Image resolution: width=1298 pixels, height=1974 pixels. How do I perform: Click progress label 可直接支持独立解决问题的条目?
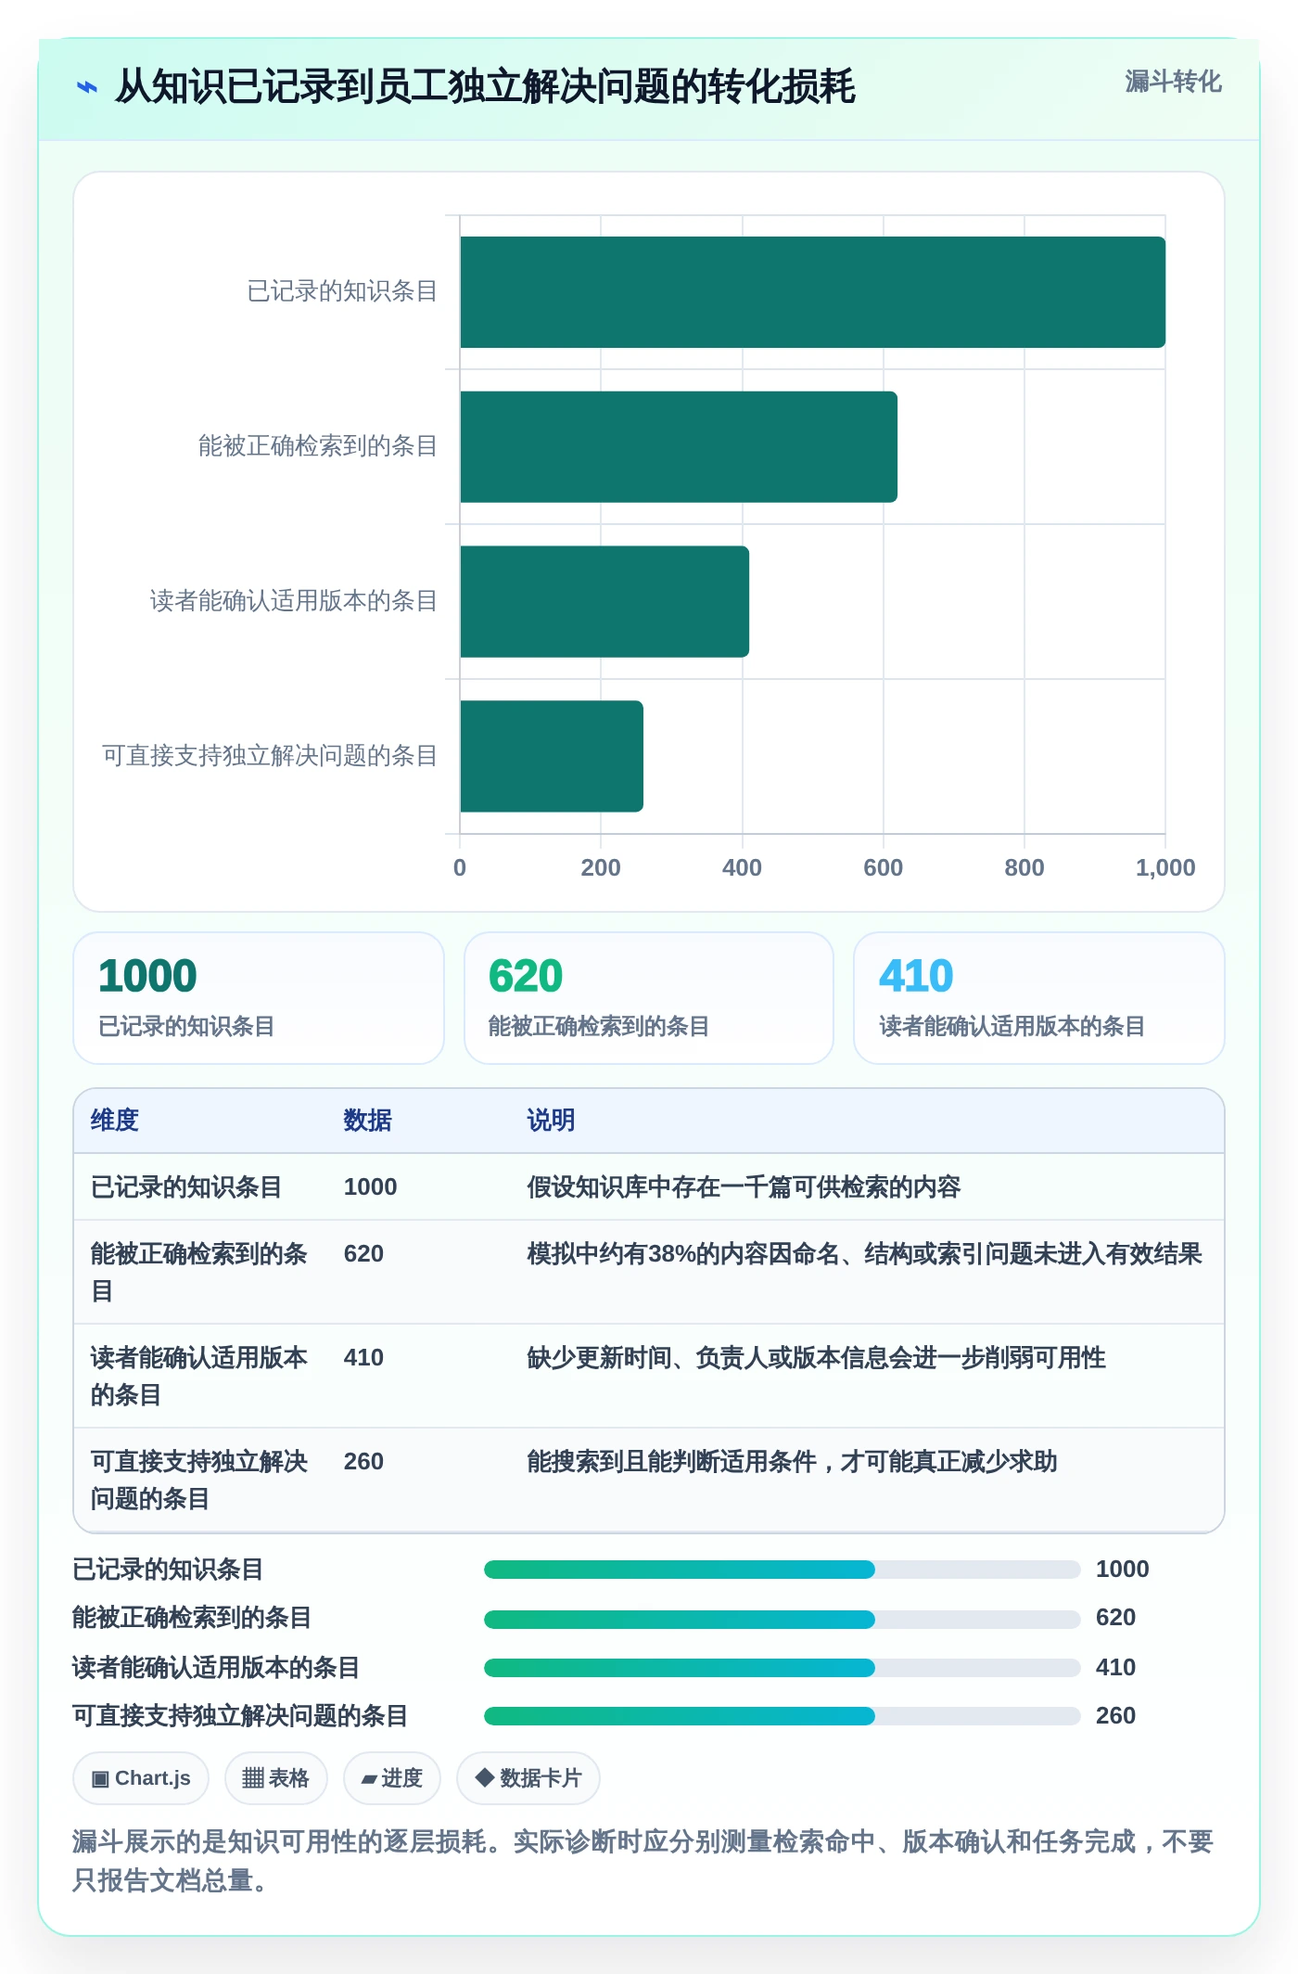coord(241,1716)
